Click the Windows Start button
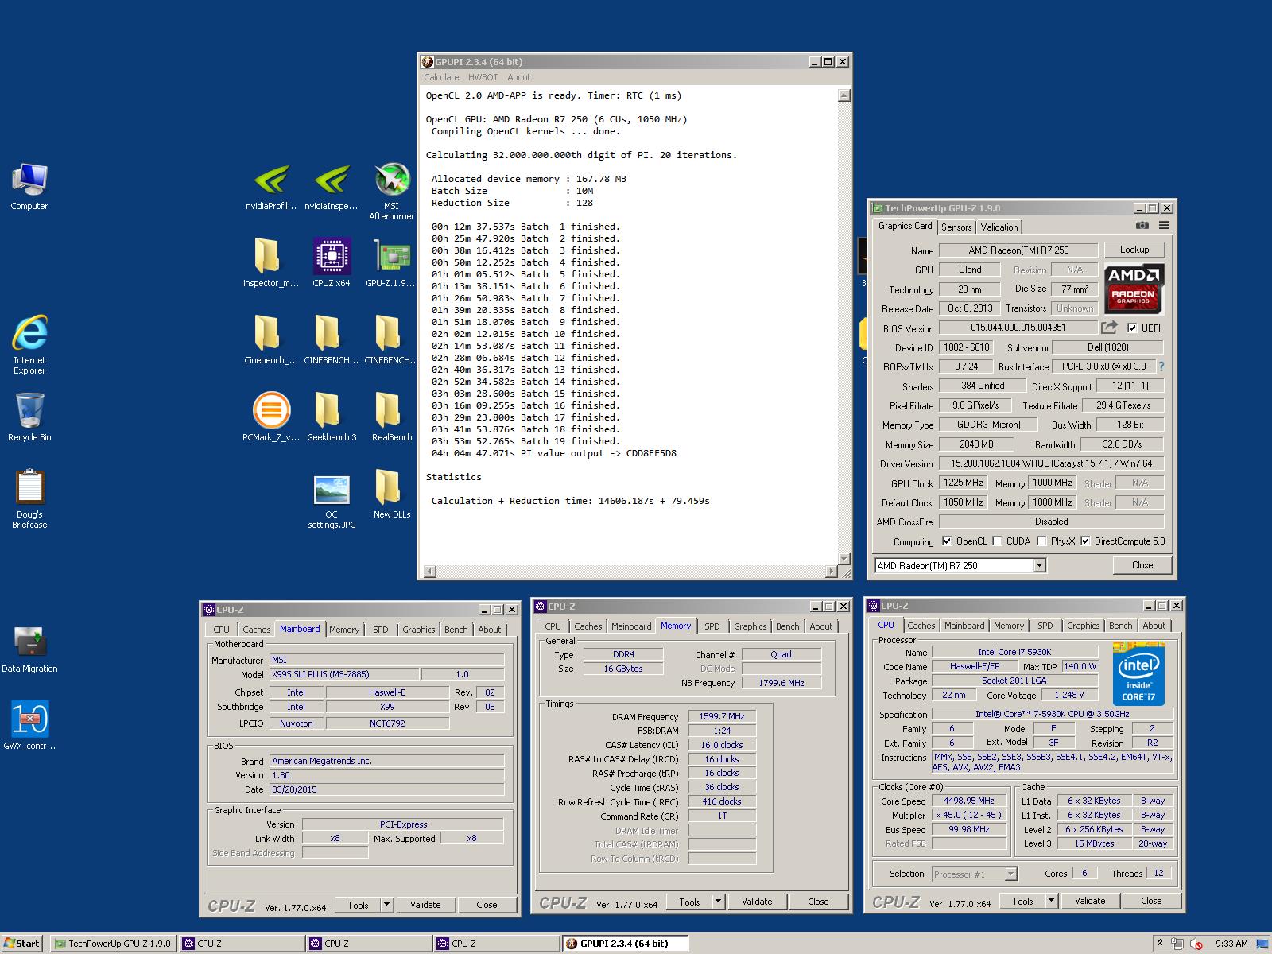 pos(21,944)
